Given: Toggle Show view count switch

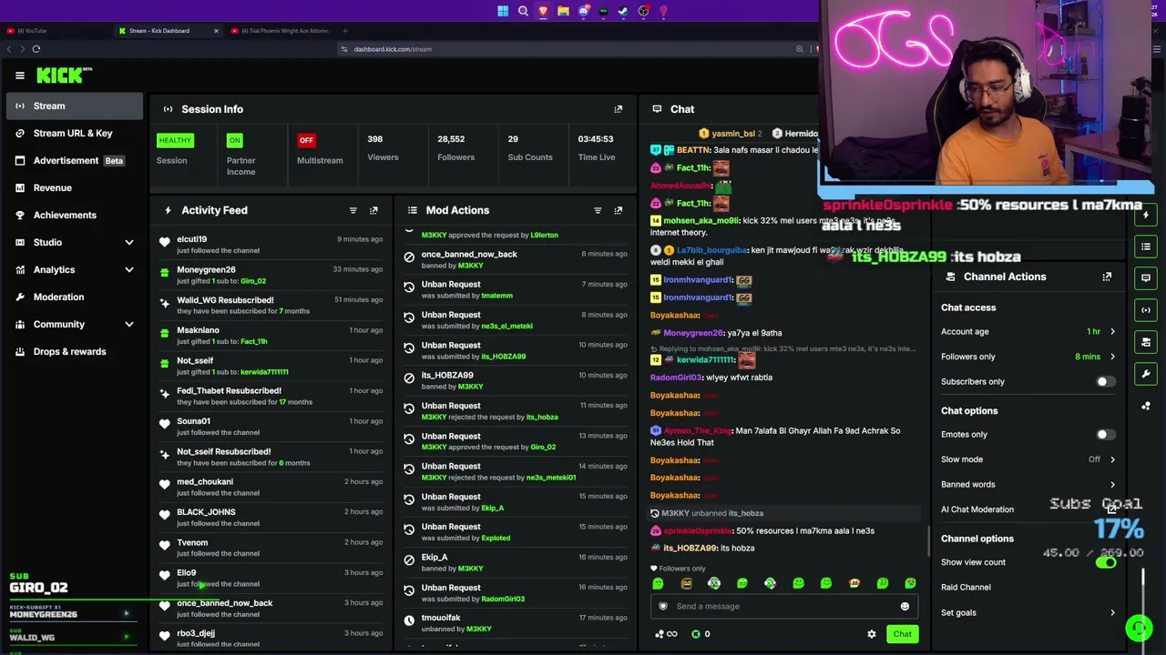Looking at the screenshot, I should pos(1105,563).
